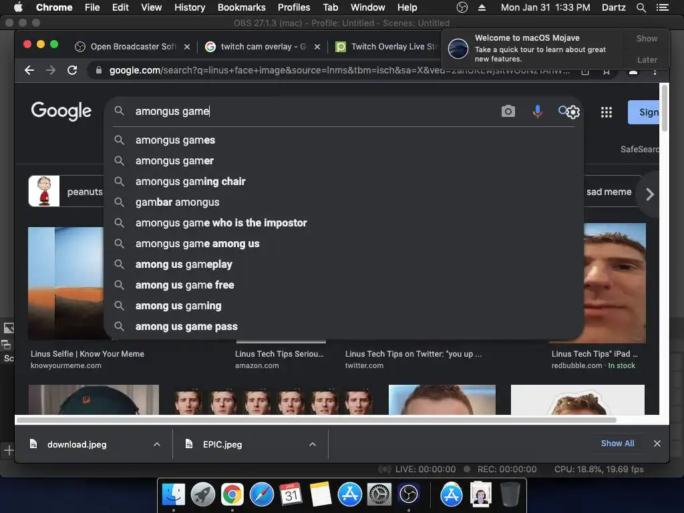Select suggestion 'gambar amongus'
684x513 pixels.
[x=344, y=202]
